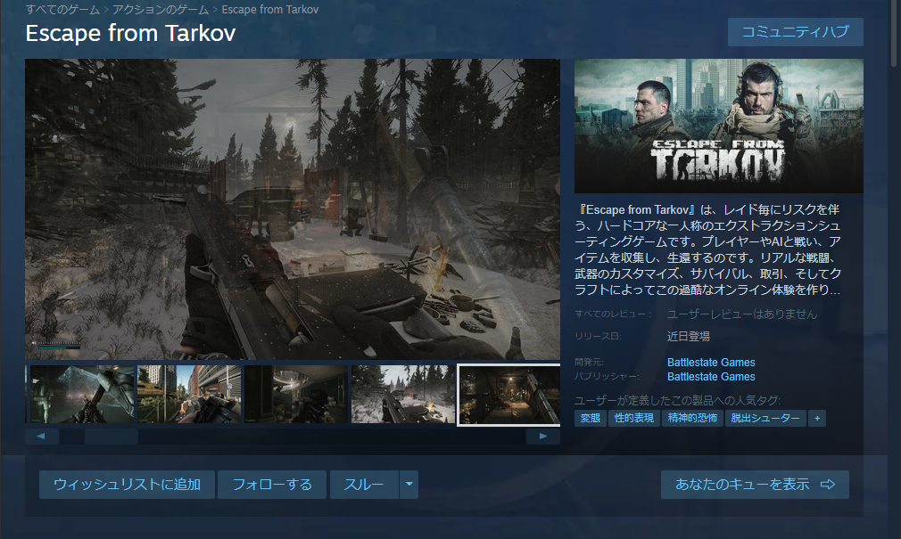
Task: Open the すべてのゲーム breadcrumb link
Action: 62,9
